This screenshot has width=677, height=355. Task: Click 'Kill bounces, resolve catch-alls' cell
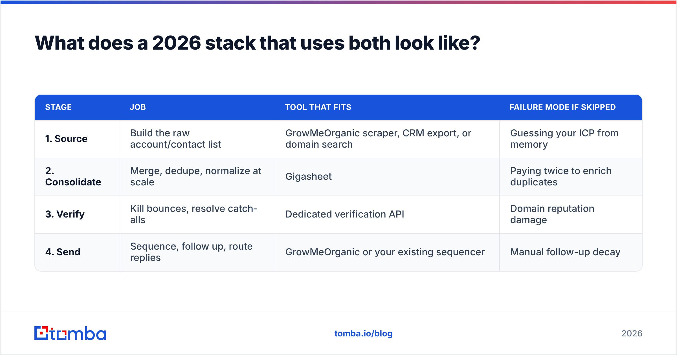coord(197,214)
